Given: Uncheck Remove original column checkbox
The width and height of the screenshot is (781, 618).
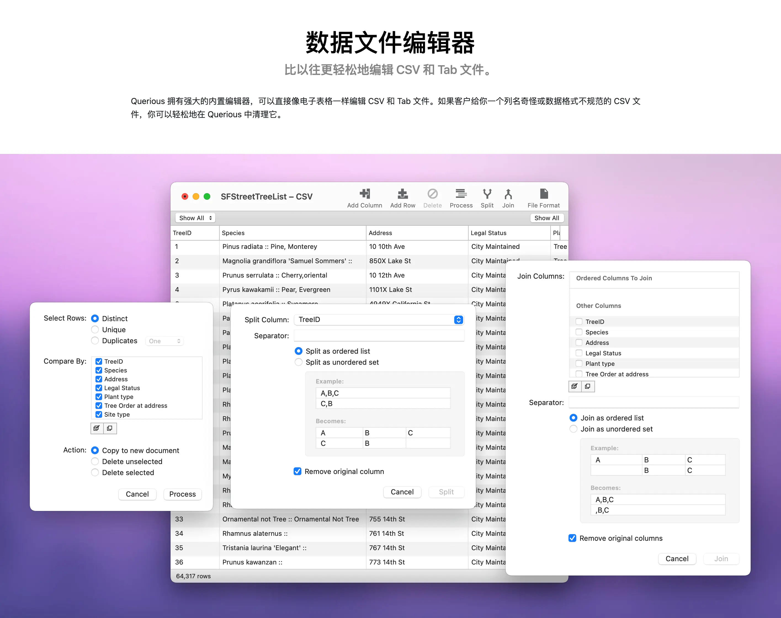Looking at the screenshot, I should pos(297,471).
